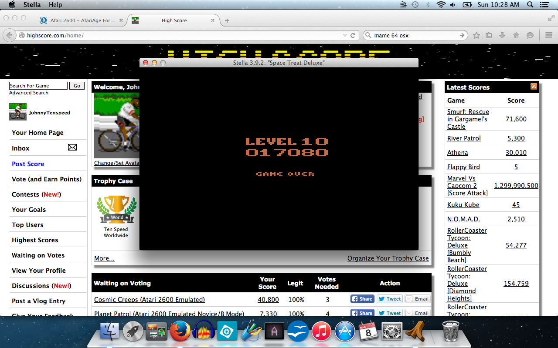
Task: Click the Firefox bookmark star icon
Action: click(476, 35)
